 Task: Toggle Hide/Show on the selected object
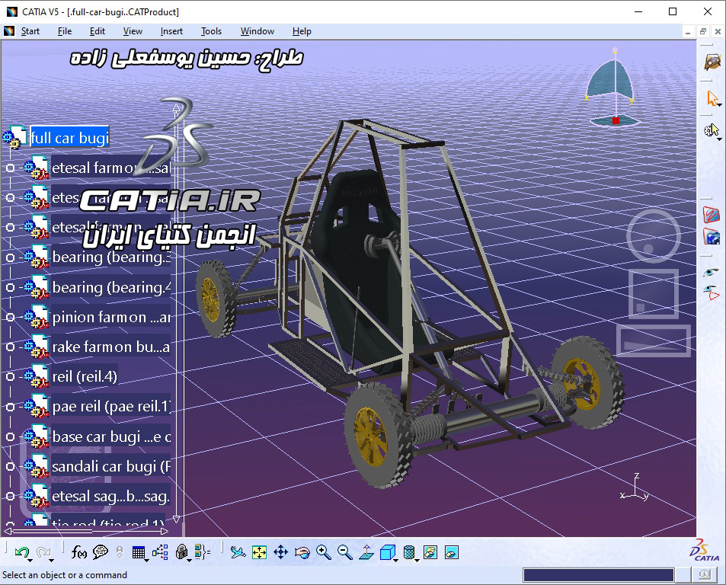[x=431, y=554]
